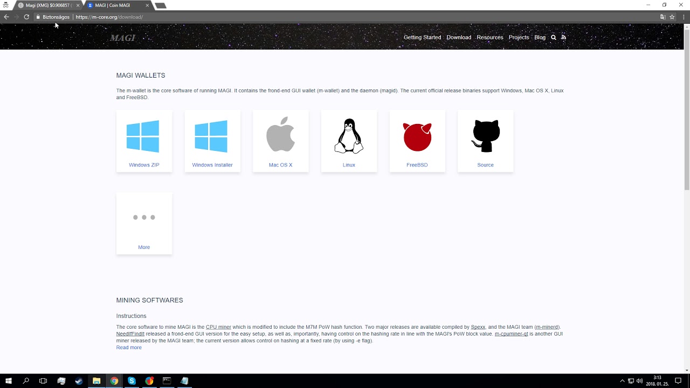The width and height of the screenshot is (690, 388).
Task: Close the MAGI | Coin MAGI tab
Action: point(147,5)
